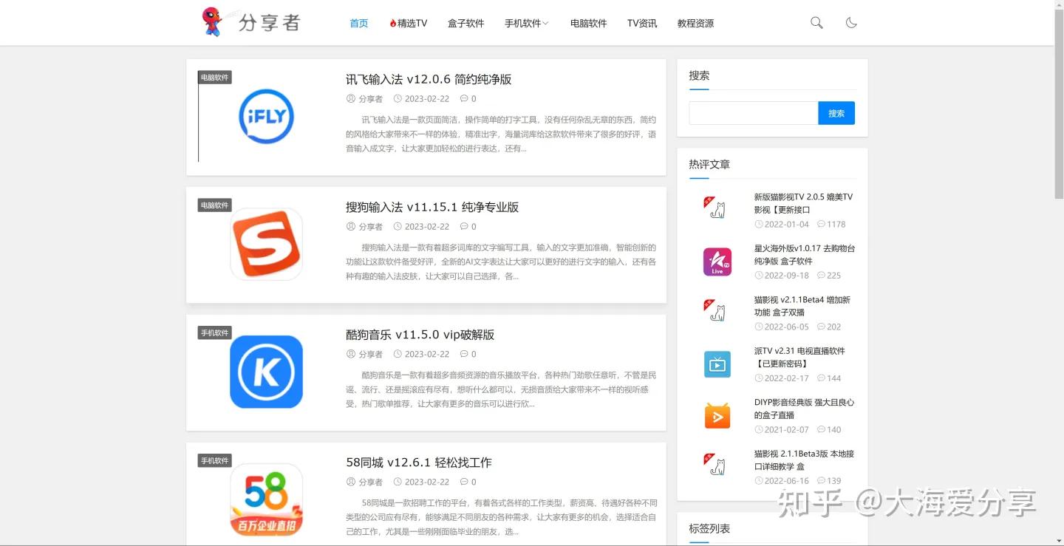Expand the 手机软件 navigation dropdown
The image size is (1064, 546).
[x=526, y=23]
